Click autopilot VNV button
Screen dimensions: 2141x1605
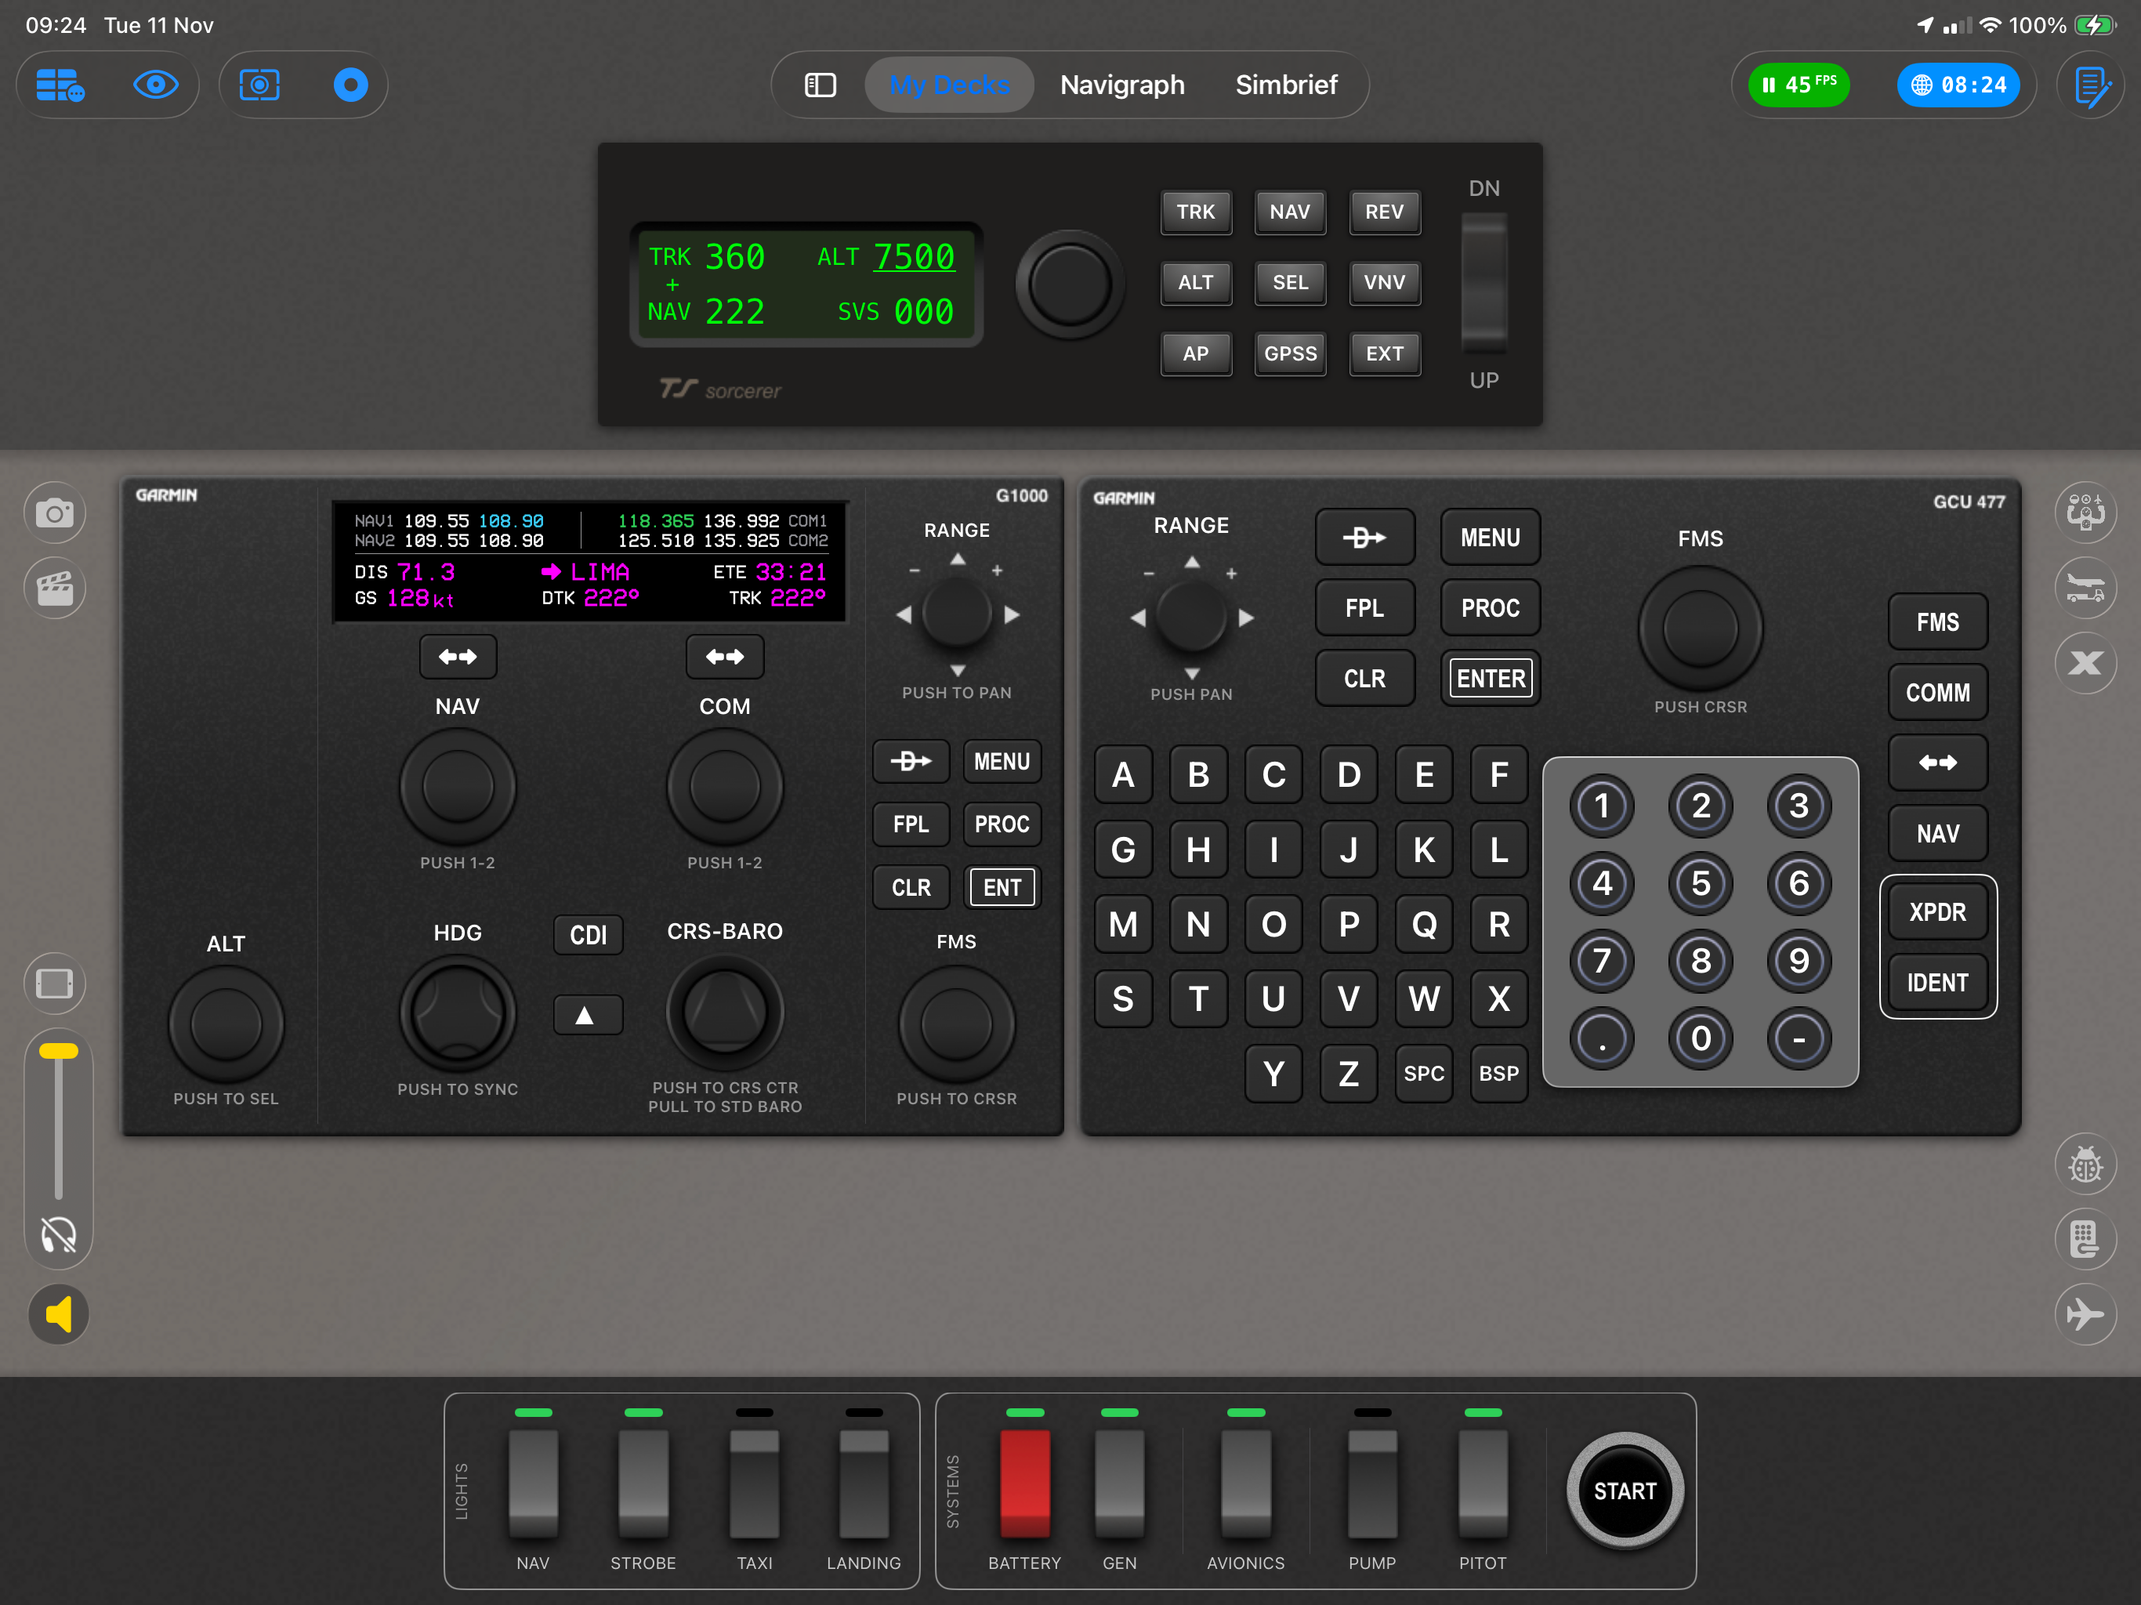pyautogui.click(x=1385, y=283)
